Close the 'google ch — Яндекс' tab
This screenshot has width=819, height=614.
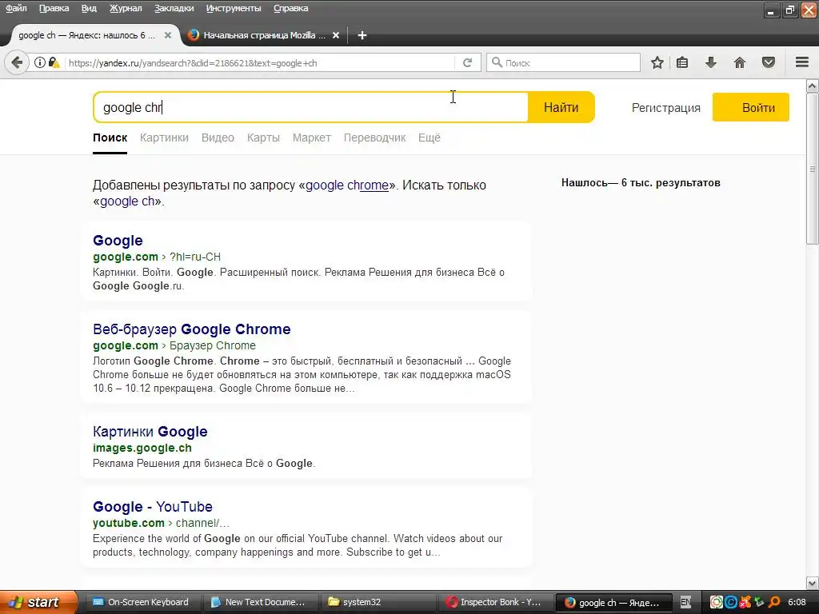click(168, 35)
